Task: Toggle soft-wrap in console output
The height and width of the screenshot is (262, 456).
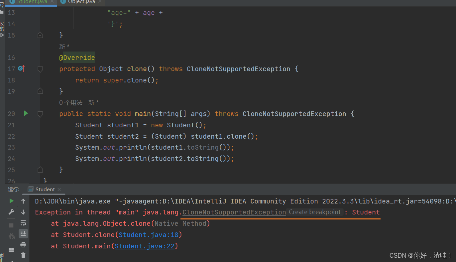Action: click(23, 223)
